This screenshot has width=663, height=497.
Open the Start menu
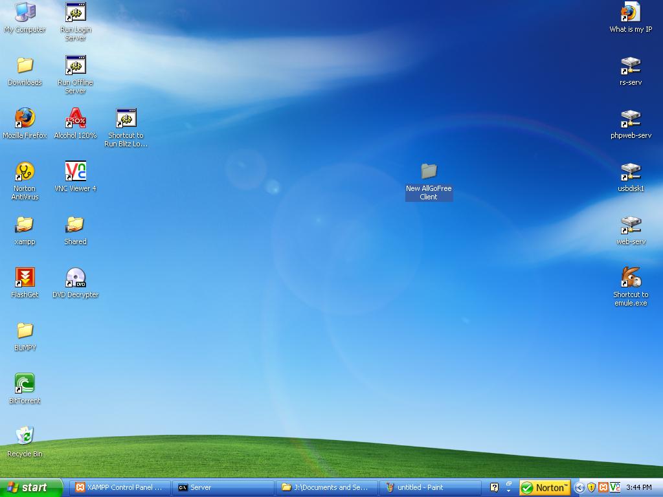coord(31,488)
